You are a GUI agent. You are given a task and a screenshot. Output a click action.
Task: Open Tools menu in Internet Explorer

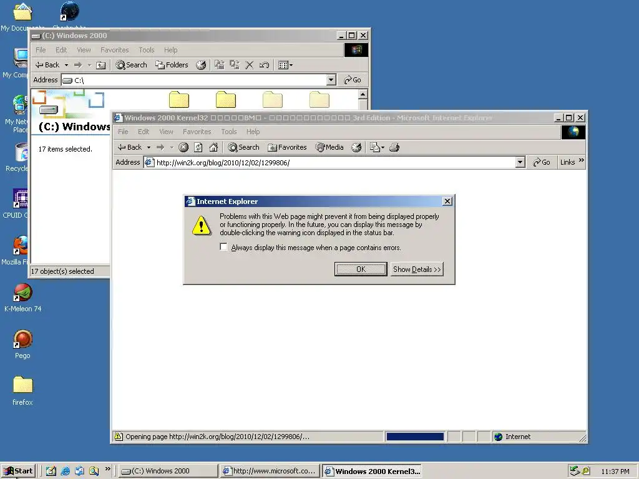[229, 132]
